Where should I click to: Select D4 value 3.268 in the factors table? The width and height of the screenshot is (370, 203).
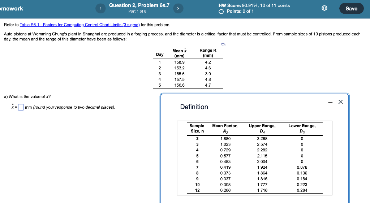pos(262,139)
